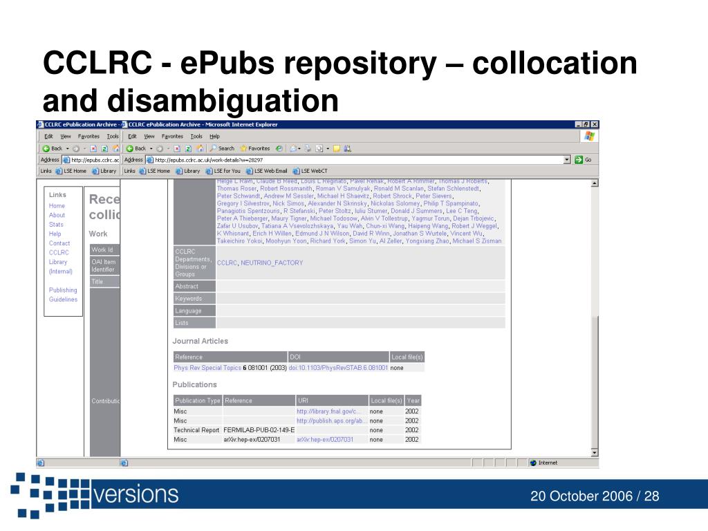Click the FERMILAB-PUB-02-149-E reference text
The height and width of the screenshot is (531, 708).
tap(259, 430)
